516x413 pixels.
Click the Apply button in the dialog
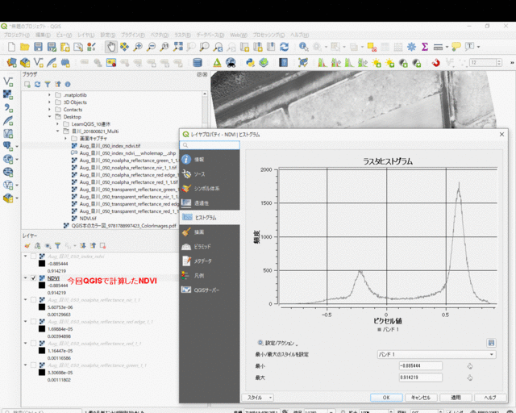[x=456, y=398]
